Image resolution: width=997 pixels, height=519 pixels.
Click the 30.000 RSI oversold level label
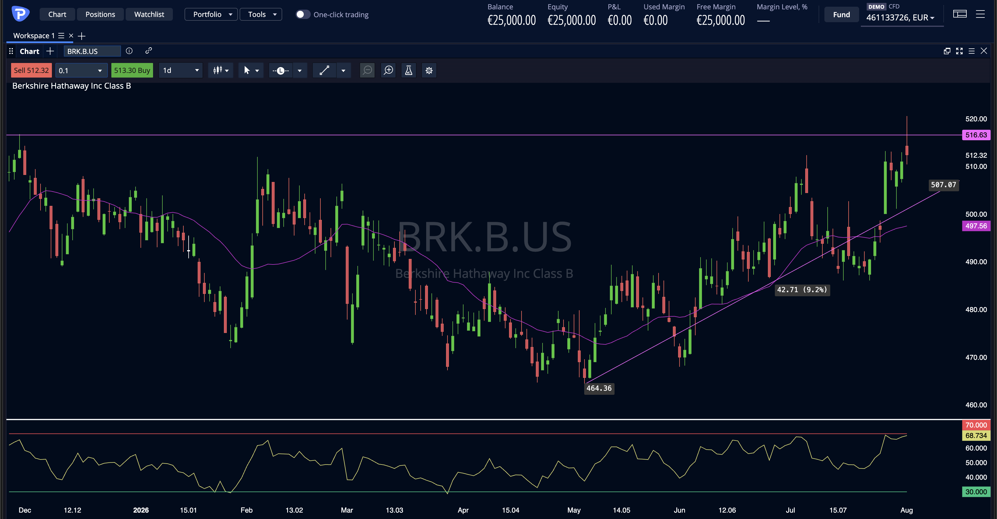[976, 492]
